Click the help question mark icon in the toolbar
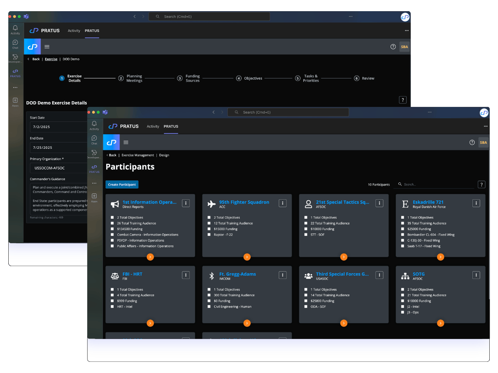This screenshot has width=498, height=373. (x=472, y=142)
